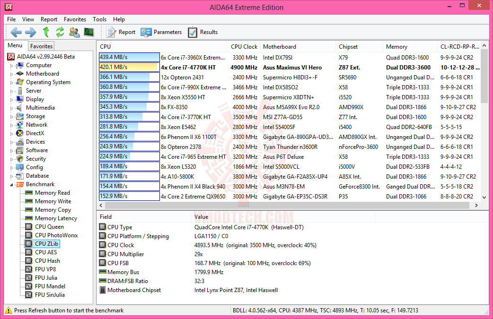This screenshot has width=493, height=319.
Task: Open the Report menu
Action: 49,19
